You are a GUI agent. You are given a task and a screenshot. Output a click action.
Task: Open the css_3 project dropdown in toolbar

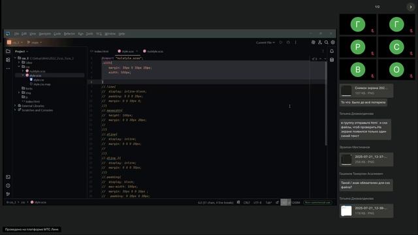[x=15, y=42]
